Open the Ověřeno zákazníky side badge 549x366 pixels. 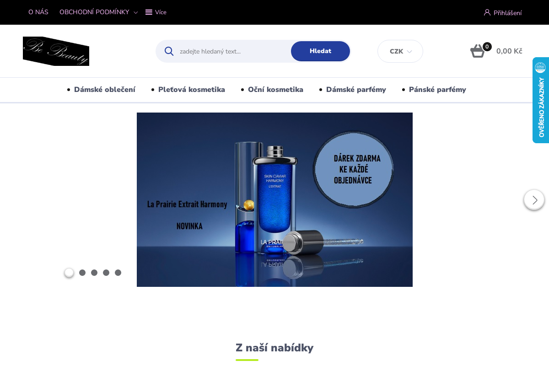541,100
